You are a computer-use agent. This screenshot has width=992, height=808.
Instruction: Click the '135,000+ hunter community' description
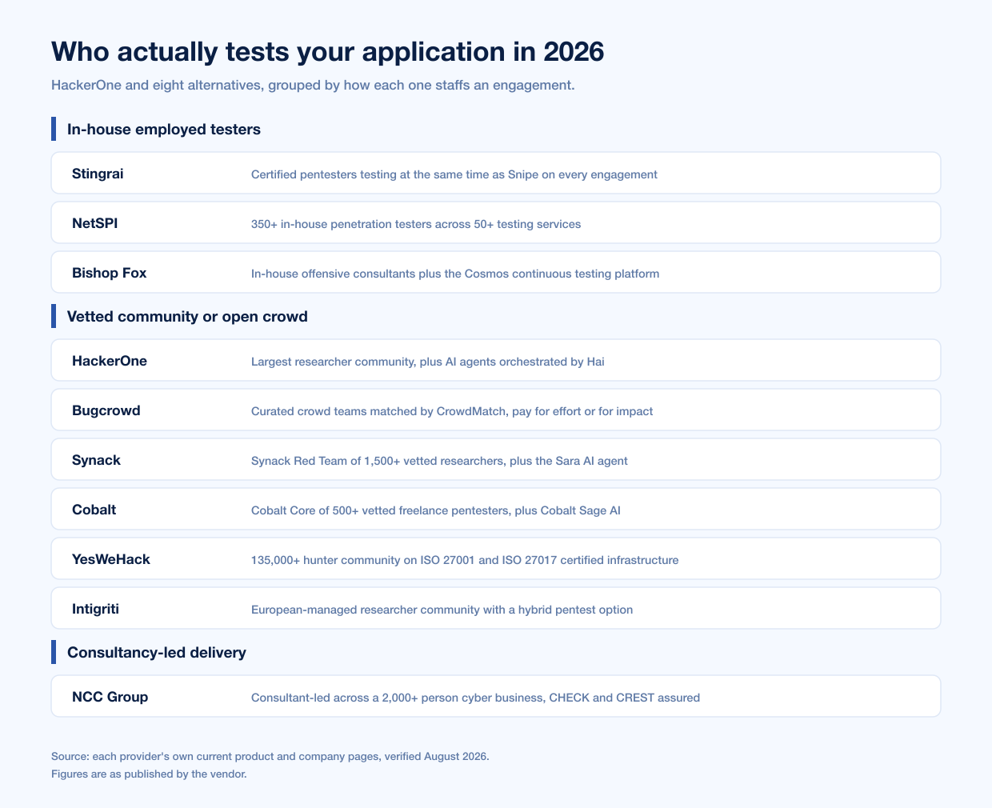click(465, 560)
